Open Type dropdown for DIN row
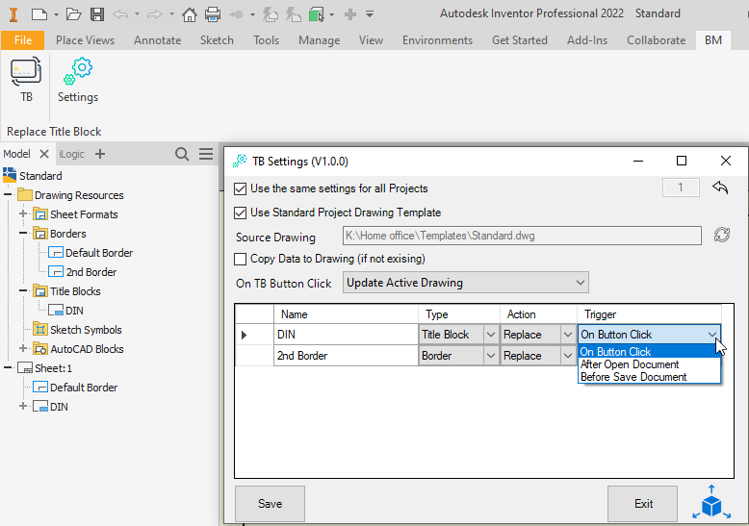This screenshot has height=526, width=749. 491,335
